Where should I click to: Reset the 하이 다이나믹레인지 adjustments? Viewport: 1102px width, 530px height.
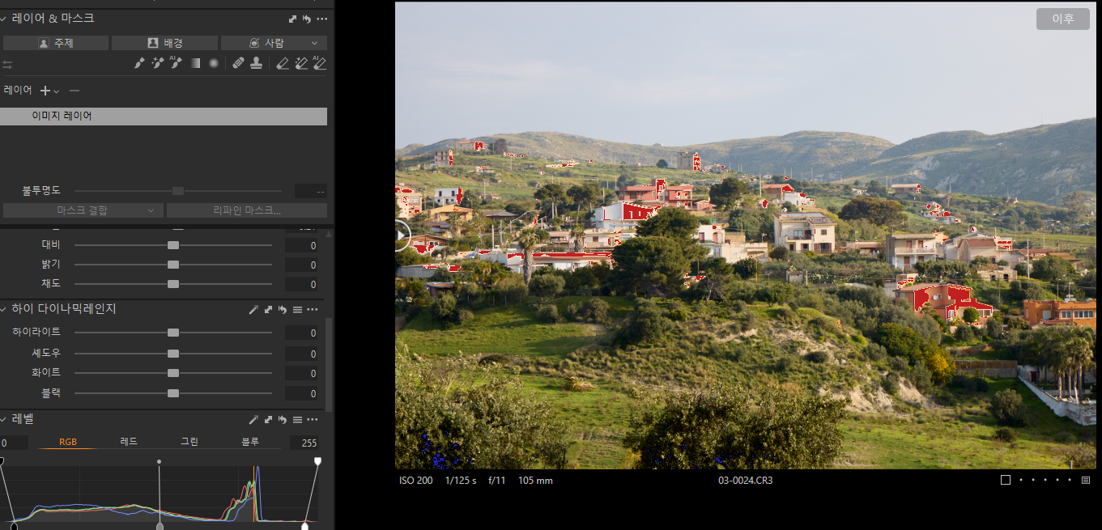pyautogui.click(x=283, y=309)
